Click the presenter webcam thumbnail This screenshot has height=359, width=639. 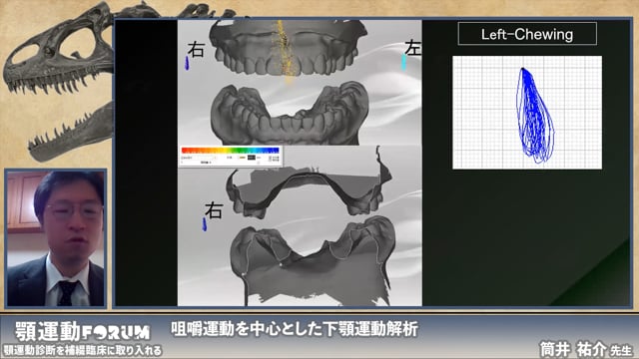click(56, 238)
